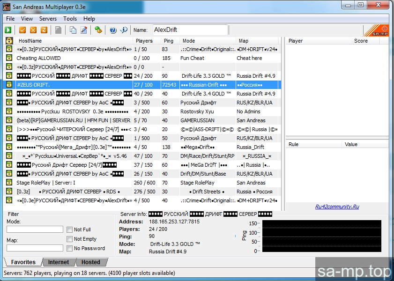Screen dimensions: 394x281
Task: Open the View menu
Action: [27, 19]
